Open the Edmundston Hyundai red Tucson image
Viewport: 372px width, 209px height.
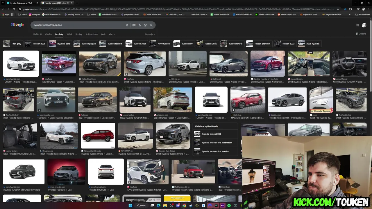[x=98, y=136]
